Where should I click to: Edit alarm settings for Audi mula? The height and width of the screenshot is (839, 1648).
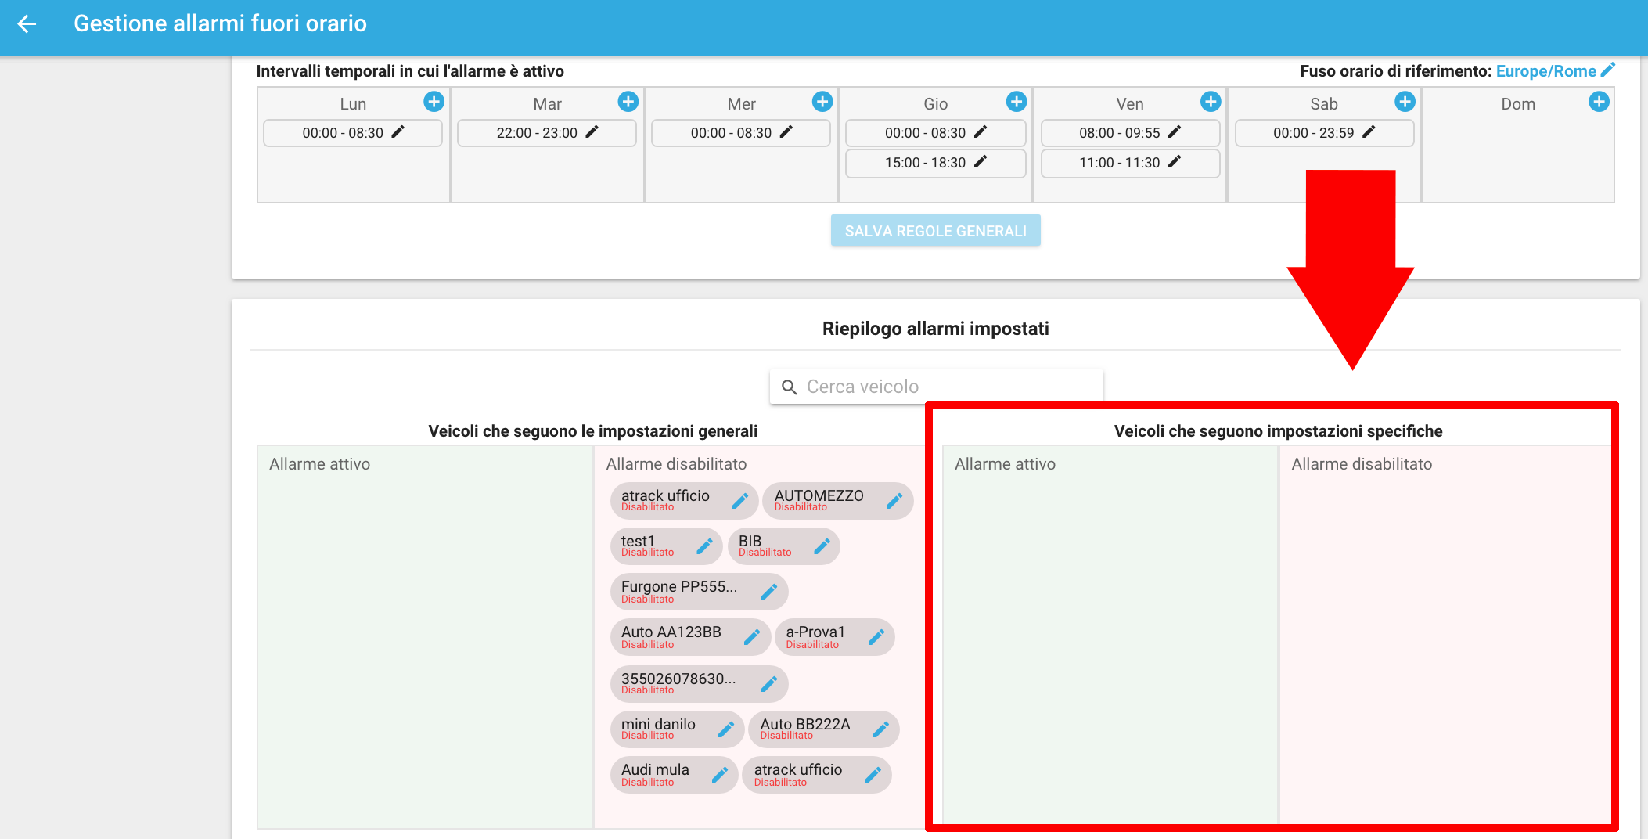720,775
